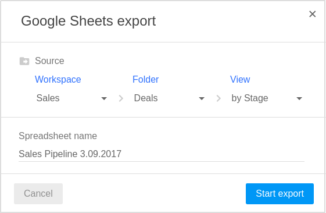
Task: Click the breadcrumb chevron after Sales
Action: pyautogui.click(x=121, y=98)
